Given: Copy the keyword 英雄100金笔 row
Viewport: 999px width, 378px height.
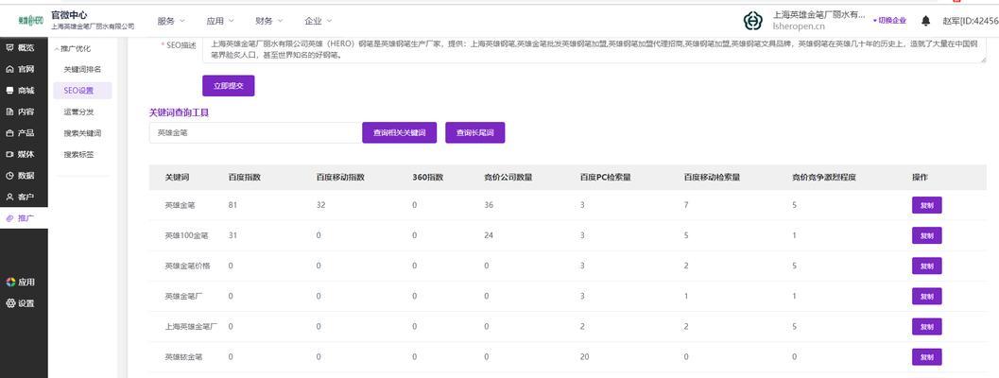Looking at the screenshot, I should [x=926, y=235].
